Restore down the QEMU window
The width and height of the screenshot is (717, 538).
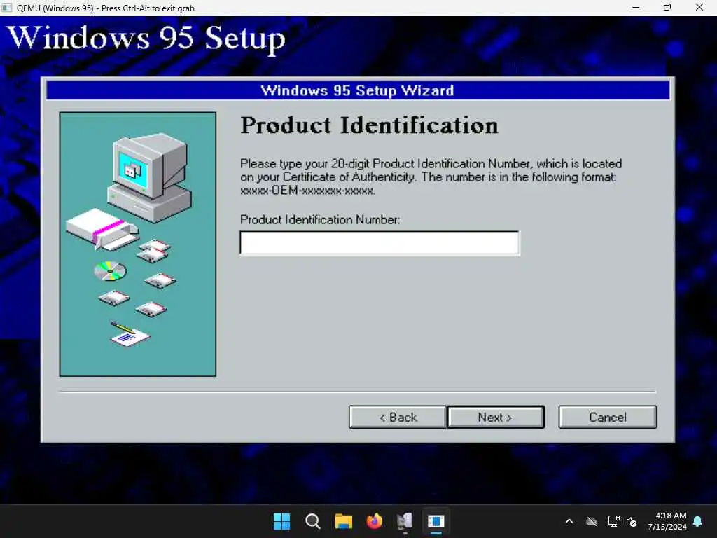(667, 8)
